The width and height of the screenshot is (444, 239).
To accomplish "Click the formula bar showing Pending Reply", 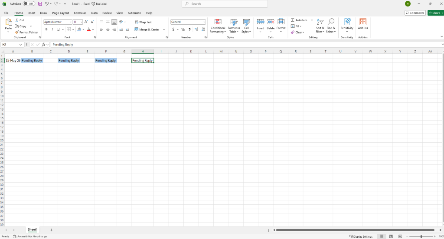I will (x=246, y=45).
